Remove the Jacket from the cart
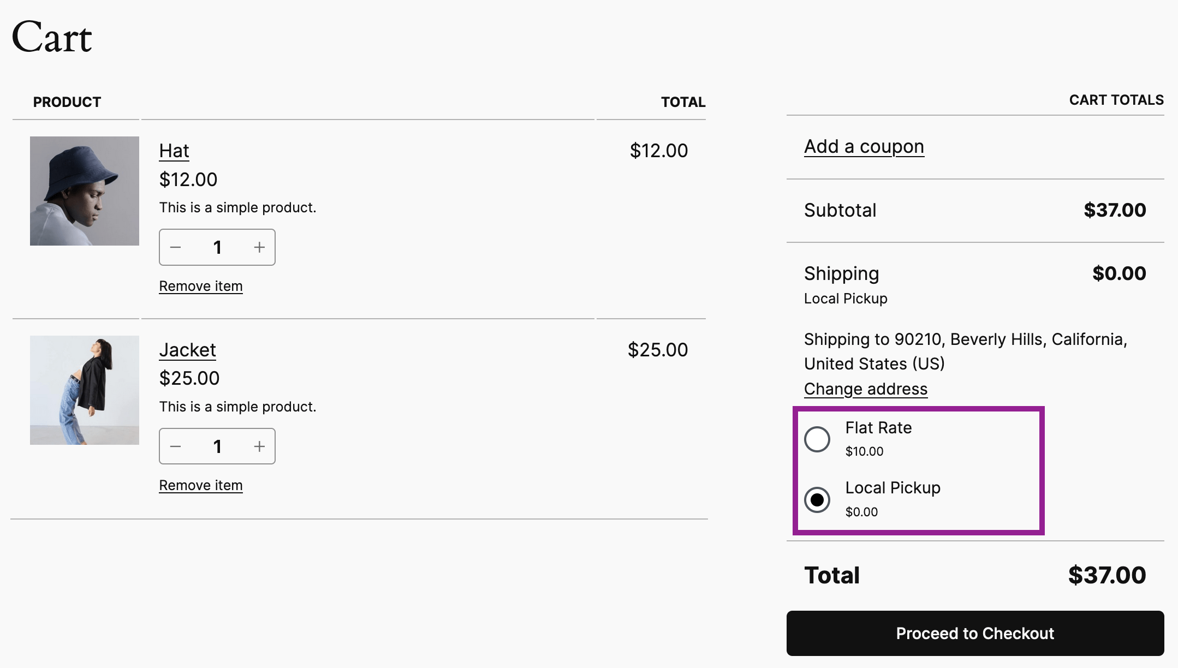This screenshot has height=668, width=1178. 200,485
